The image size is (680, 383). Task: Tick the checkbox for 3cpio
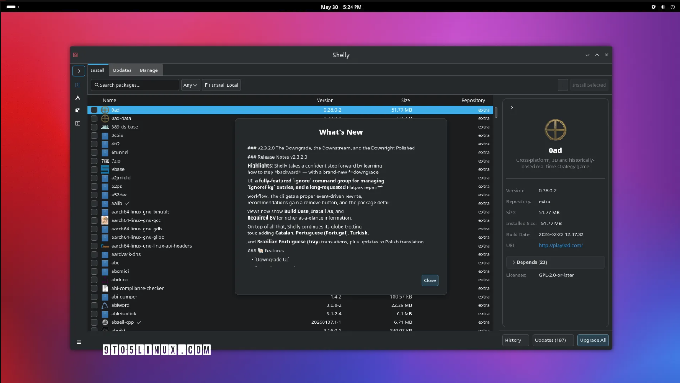[94, 135]
